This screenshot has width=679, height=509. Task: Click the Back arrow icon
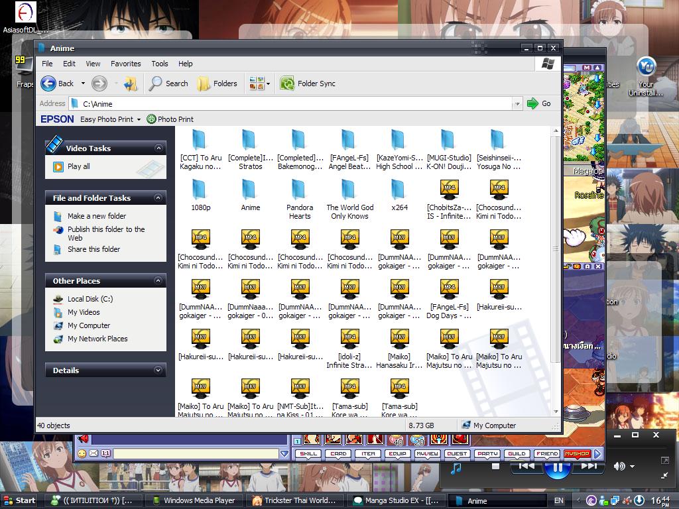(48, 84)
